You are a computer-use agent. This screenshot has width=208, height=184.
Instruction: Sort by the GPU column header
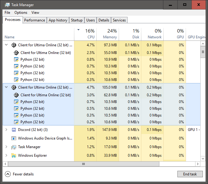[175, 34]
